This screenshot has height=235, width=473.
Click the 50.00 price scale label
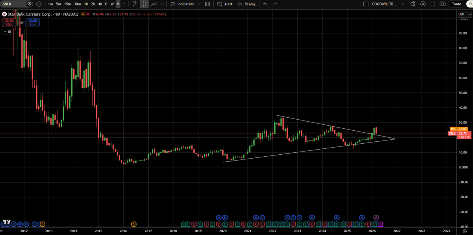click(x=462, y=93)
